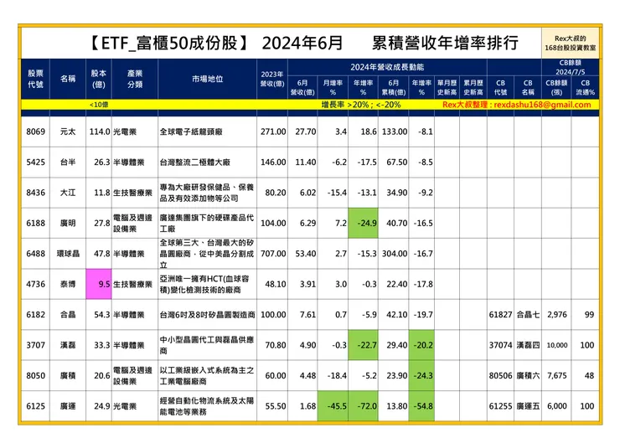The image size is (620, 438).
Task: Click the 2,976 CB balance
Action: (556, 314)
